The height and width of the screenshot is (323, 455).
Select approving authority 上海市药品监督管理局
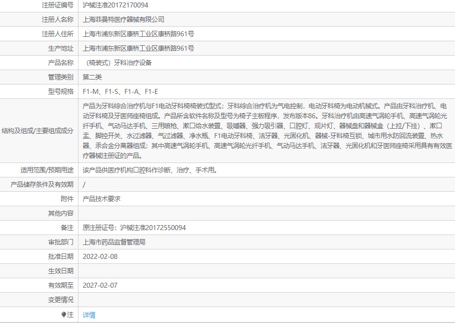tap(114, 242)
